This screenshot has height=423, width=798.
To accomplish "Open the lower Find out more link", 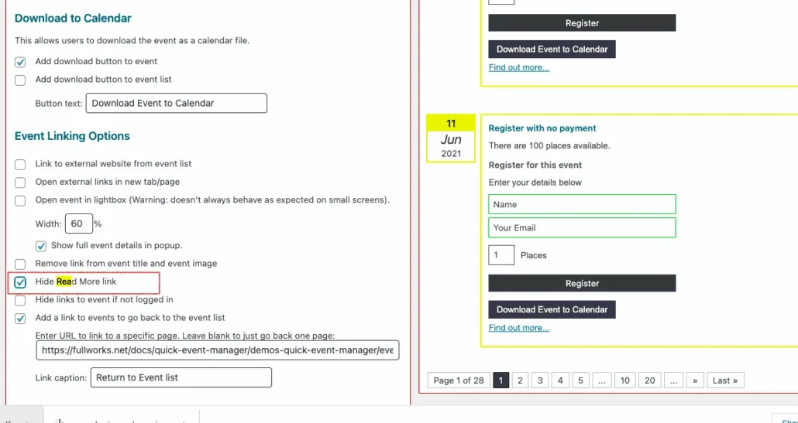I will (x=518, y=328).
